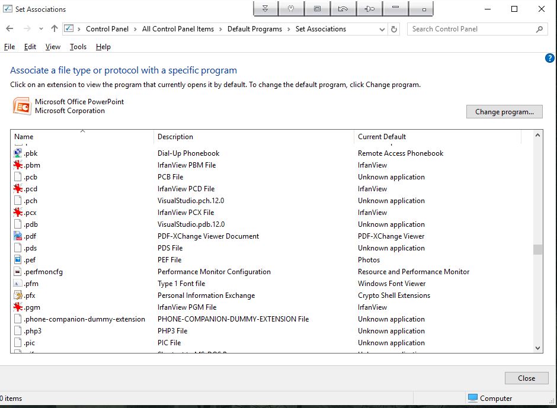The image size is (557, 408).
Task: Select the .phone-companion-dummy-extension row
Action: (x=272, y=319)
